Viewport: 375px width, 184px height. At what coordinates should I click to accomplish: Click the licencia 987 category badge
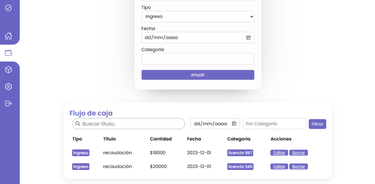point(240,153)
